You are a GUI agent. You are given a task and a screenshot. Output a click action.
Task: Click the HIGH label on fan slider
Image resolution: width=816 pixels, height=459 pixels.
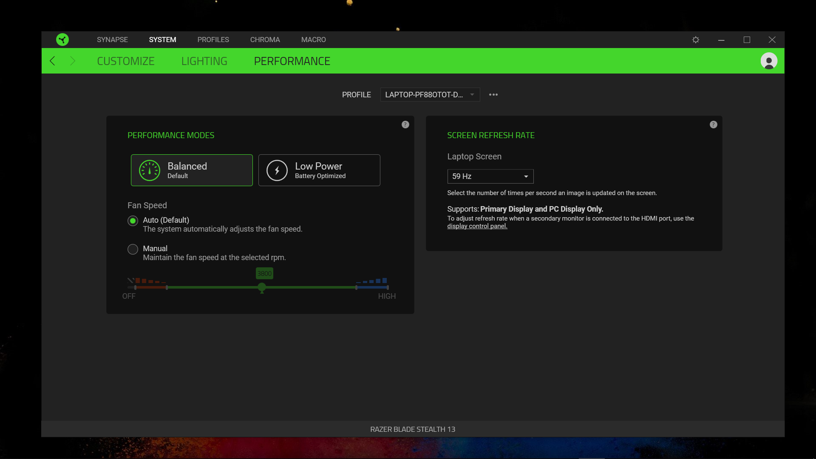(x=387, y=296)
